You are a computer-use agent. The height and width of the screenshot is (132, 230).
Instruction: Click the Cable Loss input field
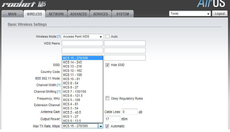[130, 112]
